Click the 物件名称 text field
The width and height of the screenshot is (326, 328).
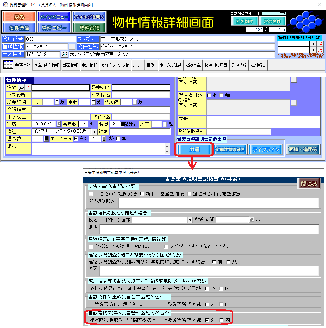(x=187, y=46)
